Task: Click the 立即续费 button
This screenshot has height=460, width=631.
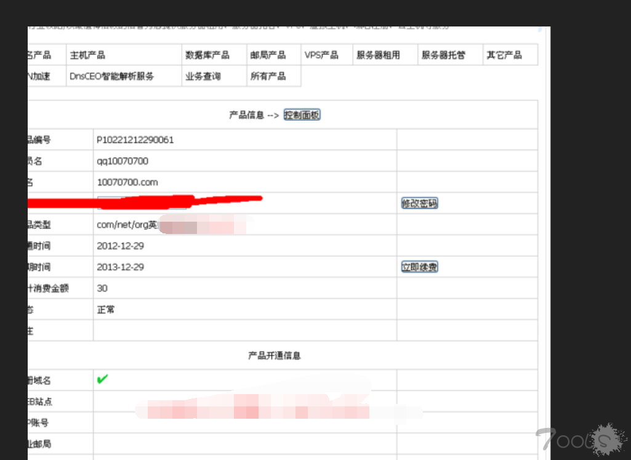Action: (419, 267)
